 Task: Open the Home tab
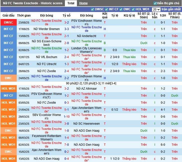coord(83,3)
